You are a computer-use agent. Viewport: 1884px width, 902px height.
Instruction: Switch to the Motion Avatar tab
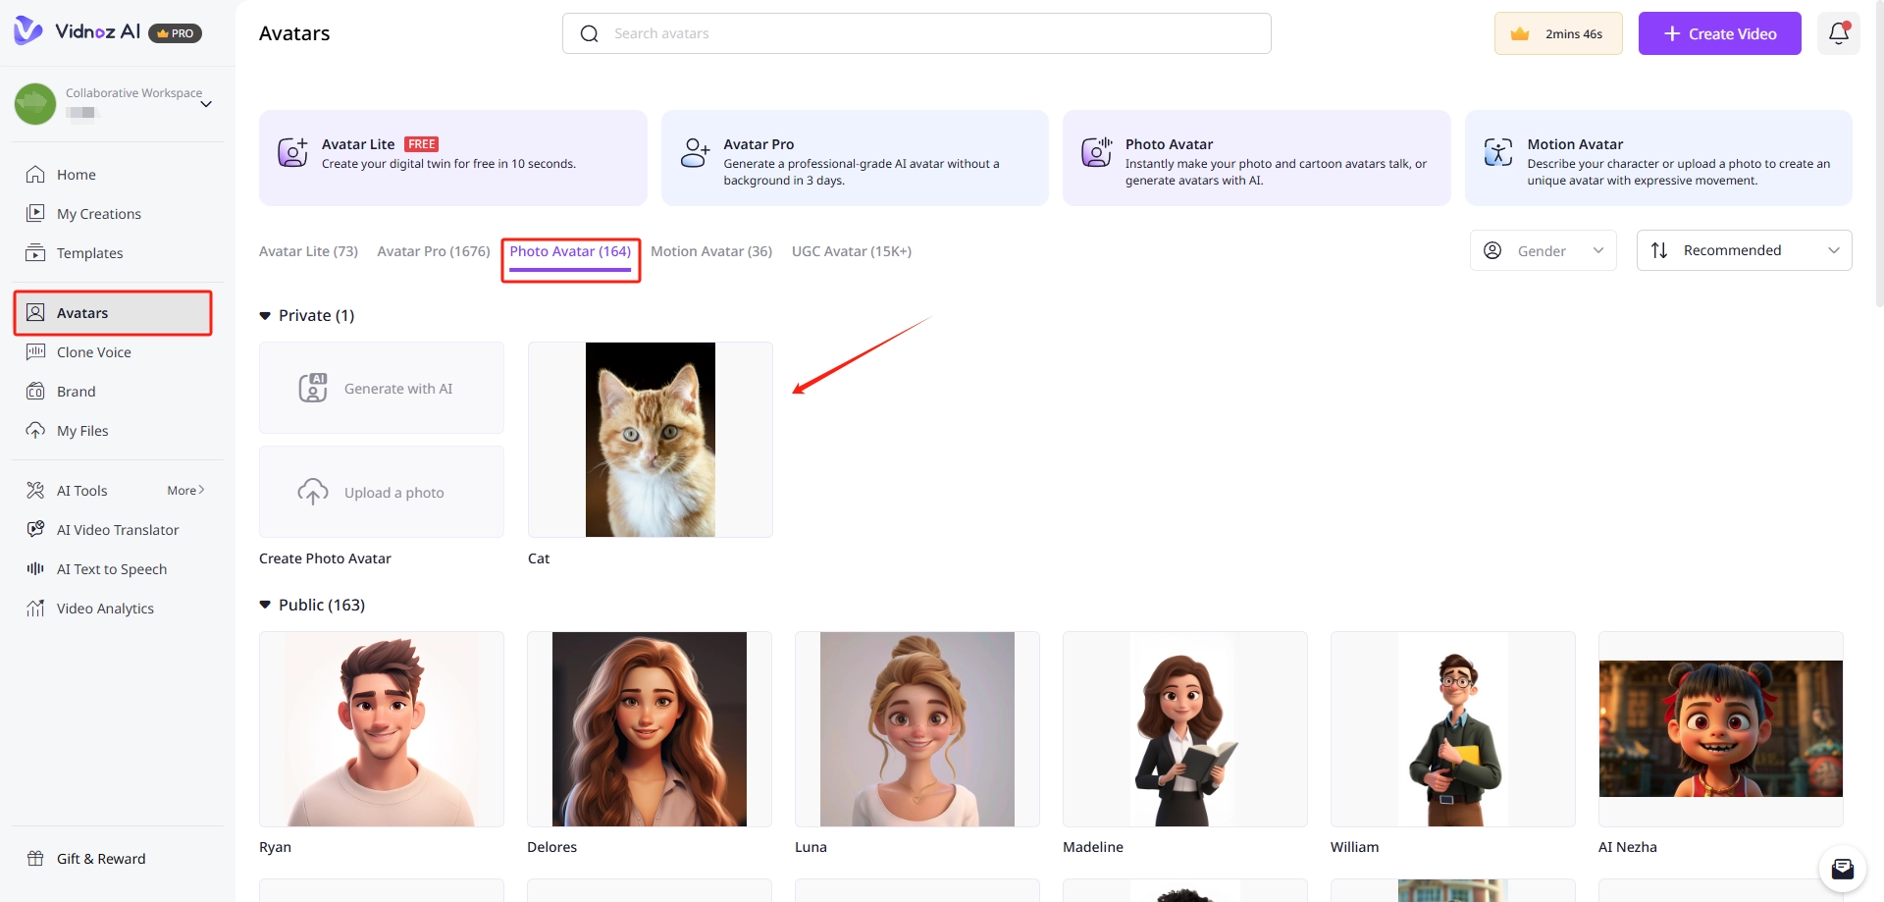tap(710, 252)
